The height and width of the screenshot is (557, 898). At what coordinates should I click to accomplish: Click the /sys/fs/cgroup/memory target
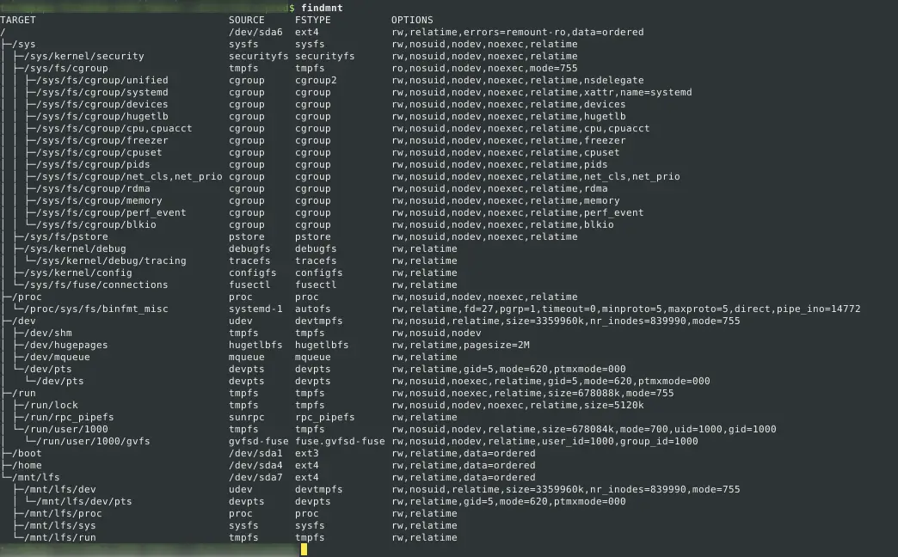pos(99,200)
